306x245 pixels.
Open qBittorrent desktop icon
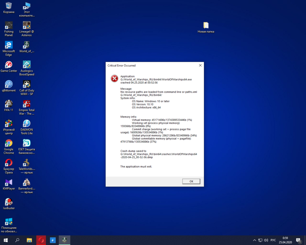click(9, 86)
